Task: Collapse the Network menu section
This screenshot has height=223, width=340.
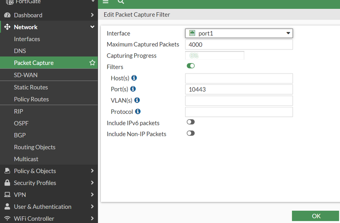Action: coord(92,27)
